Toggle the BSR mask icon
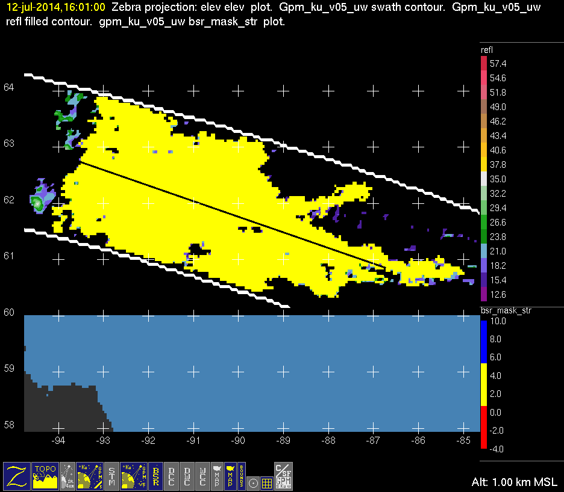Screen dimensions: 564x492 point(155,476)
